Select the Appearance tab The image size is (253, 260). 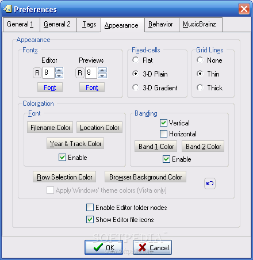click(122, 25)
